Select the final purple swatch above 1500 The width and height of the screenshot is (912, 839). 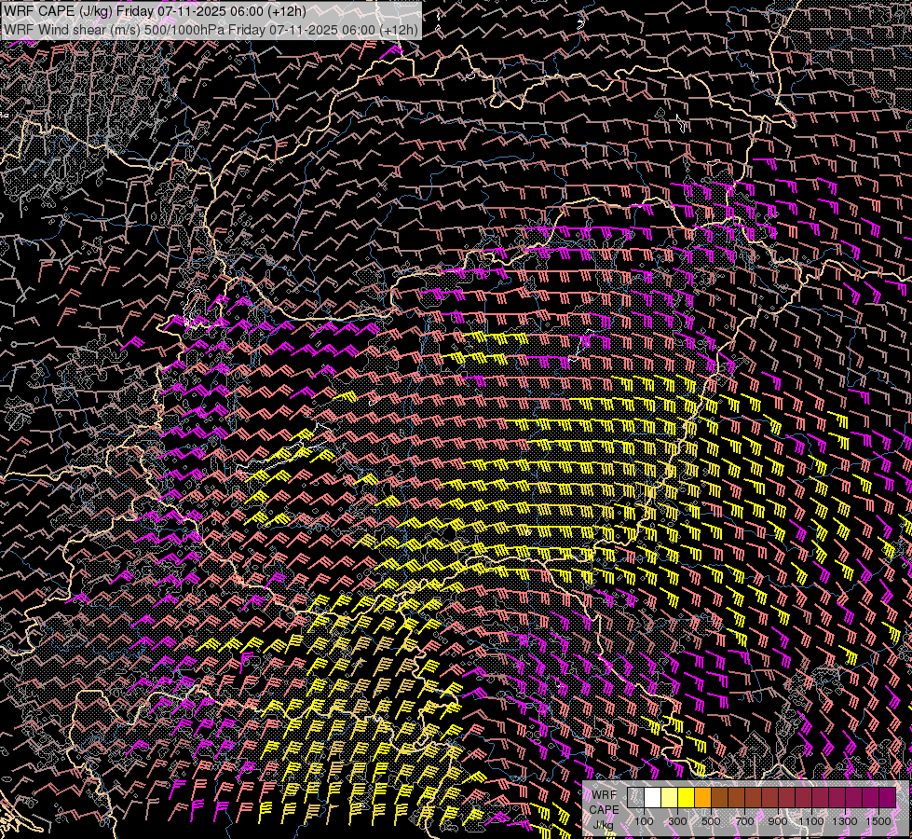coord(888,798)
